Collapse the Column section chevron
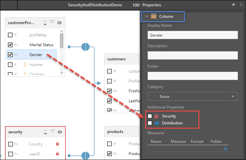This screenshot has width=246, height=160. click(147, 16)
